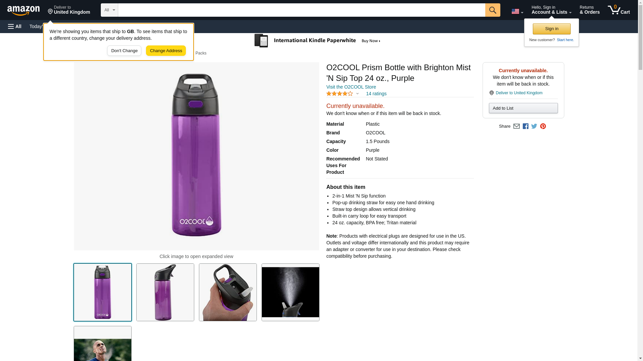
Task: Open Account & Lists menu
Action: pos(551,10)
